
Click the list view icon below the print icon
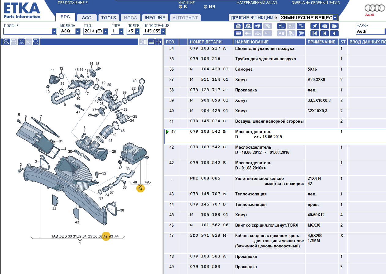point(238,33)
